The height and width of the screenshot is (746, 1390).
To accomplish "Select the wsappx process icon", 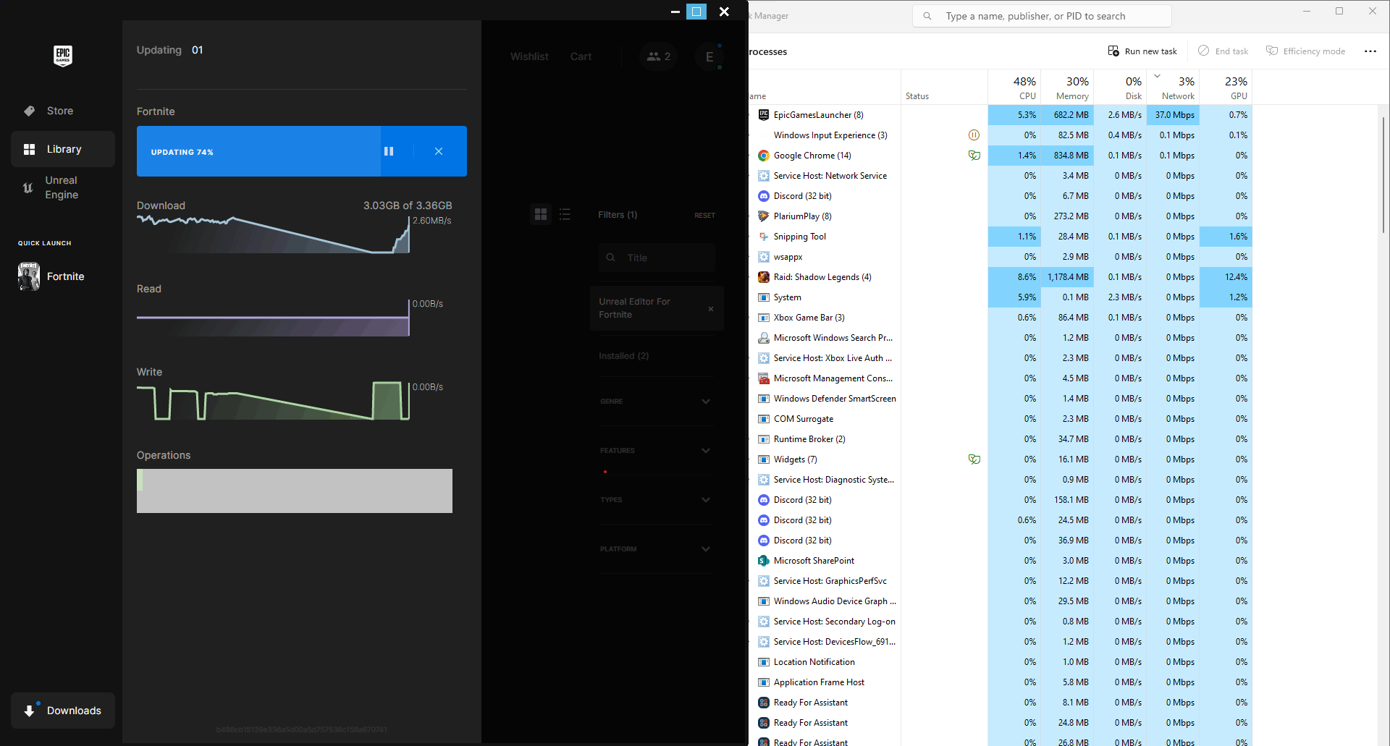I will tap(763, 257).
